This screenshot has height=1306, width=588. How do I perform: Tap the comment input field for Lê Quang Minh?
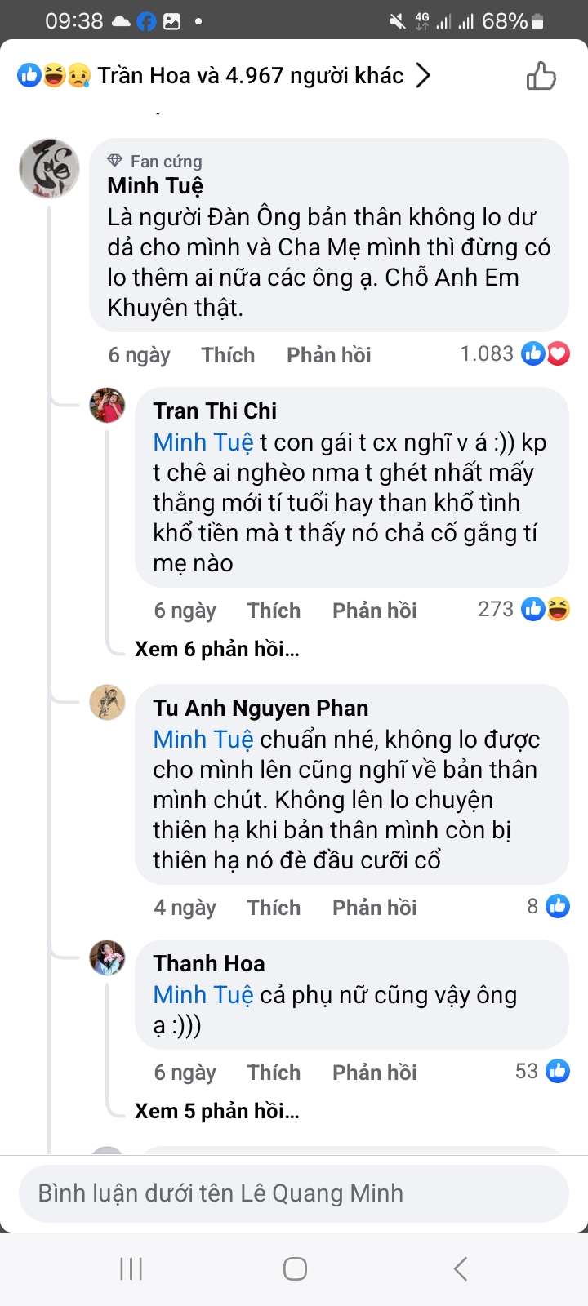pos(294,1193)
